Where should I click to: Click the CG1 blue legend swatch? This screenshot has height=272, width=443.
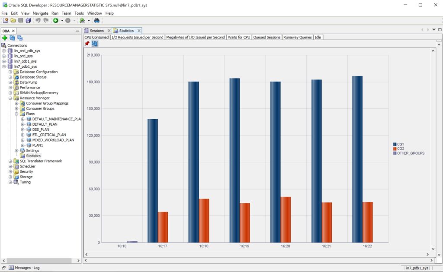click(x=395, y=144)
